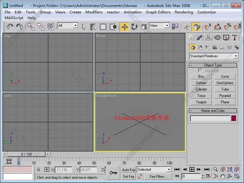The width and height of the screenshot is (244, 183).
Task: Select the Select and Link tool
Action: point(31,27)
